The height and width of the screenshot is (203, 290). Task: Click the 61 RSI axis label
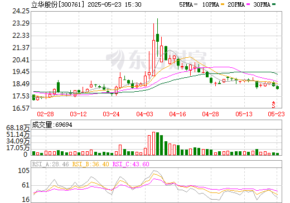26,185
